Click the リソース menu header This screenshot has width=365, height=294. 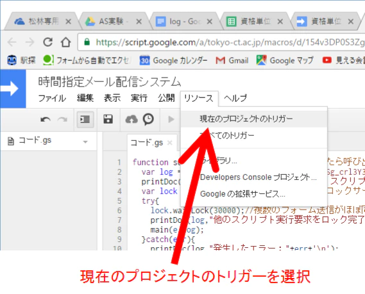(199, 98)
